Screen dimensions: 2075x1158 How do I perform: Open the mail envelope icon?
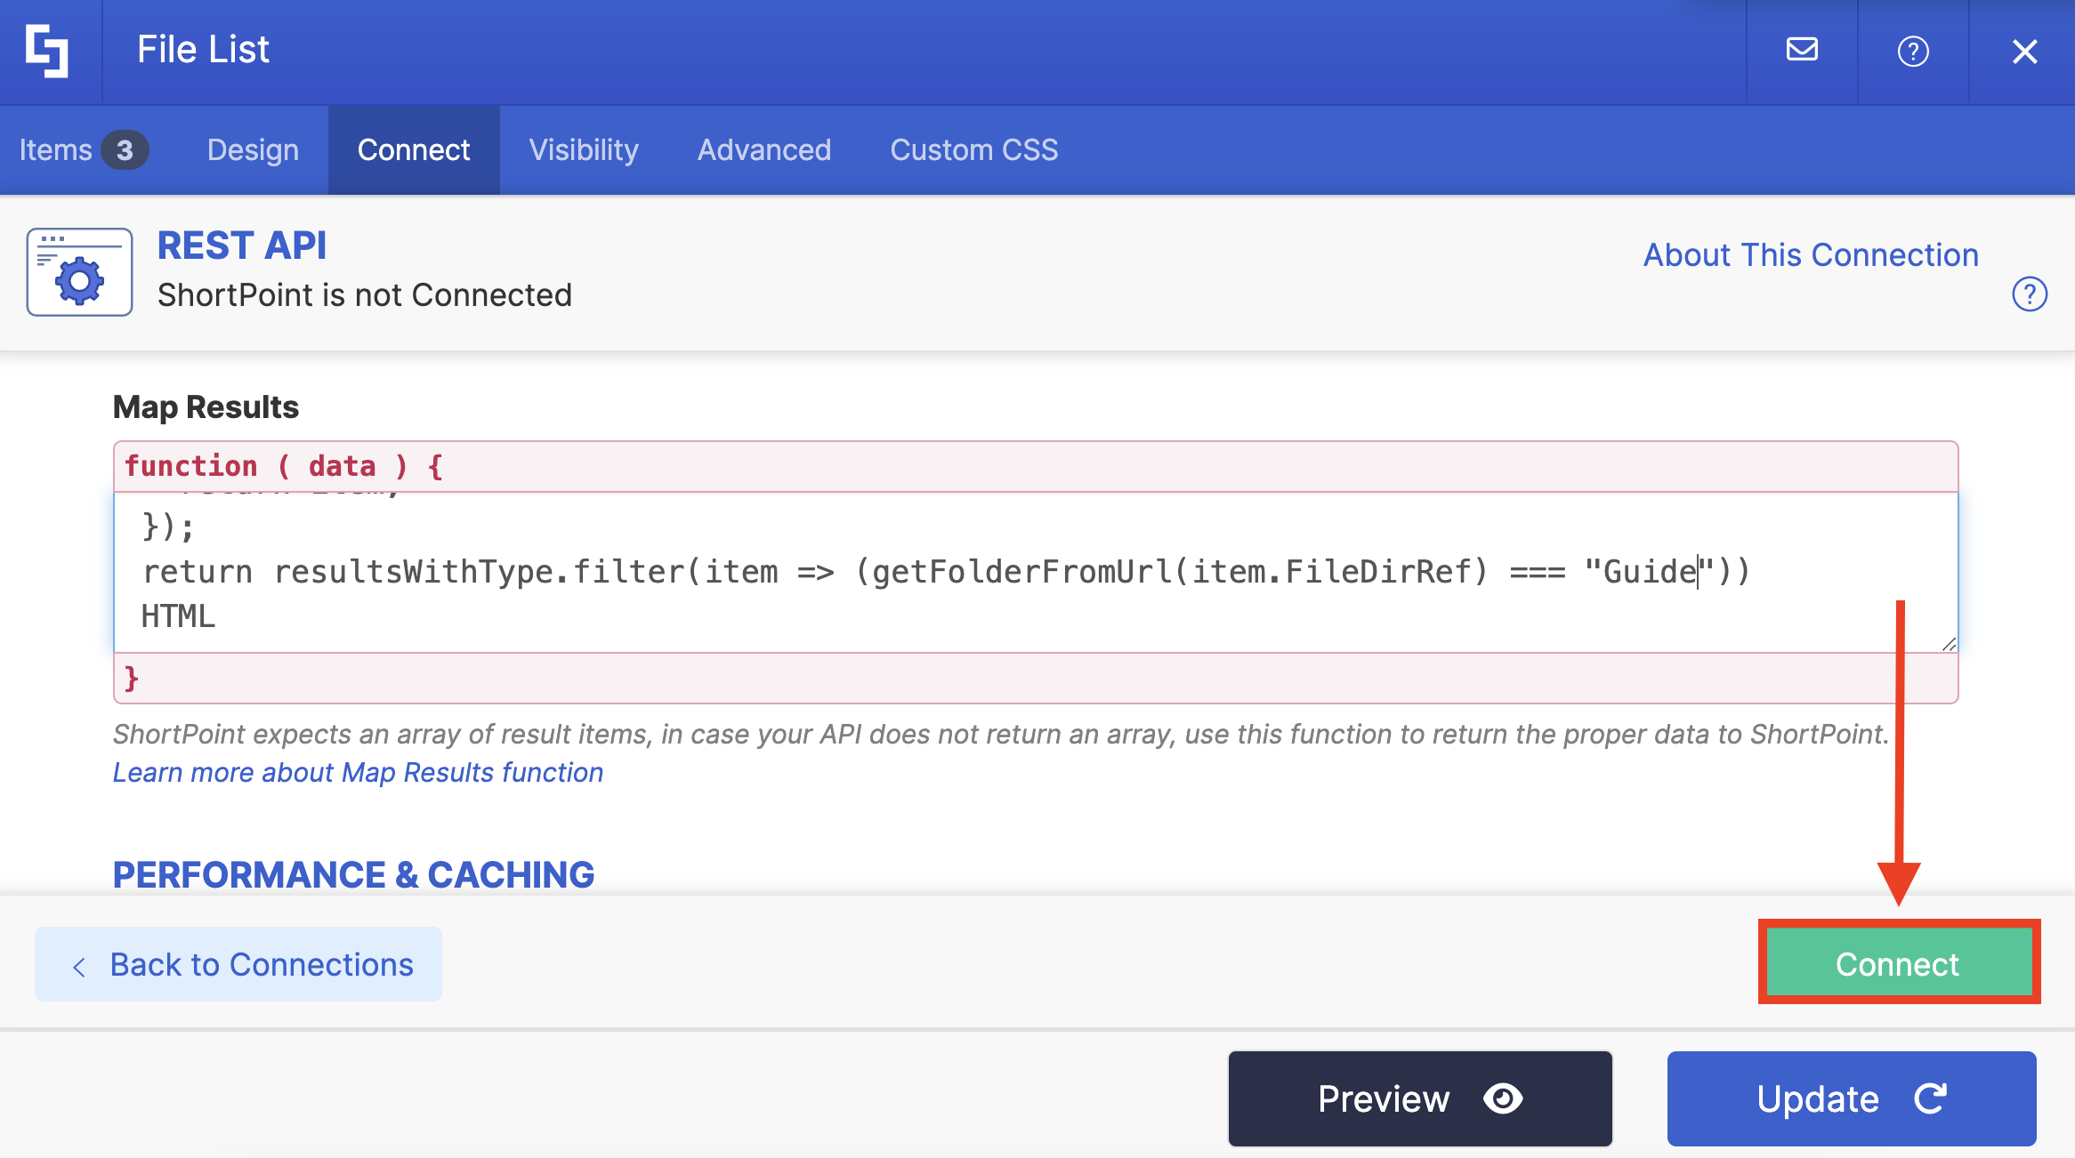click(1802, 50)
